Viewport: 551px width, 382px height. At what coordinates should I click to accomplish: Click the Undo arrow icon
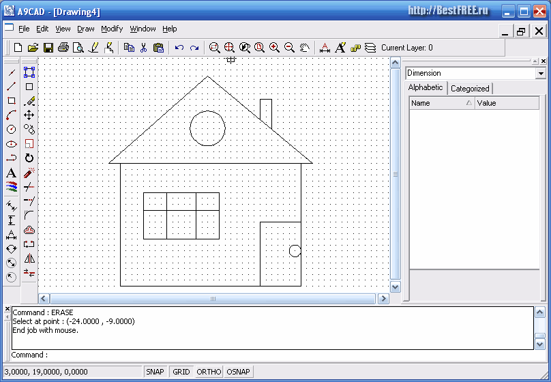pyautogui.click(x=179, y=48)
